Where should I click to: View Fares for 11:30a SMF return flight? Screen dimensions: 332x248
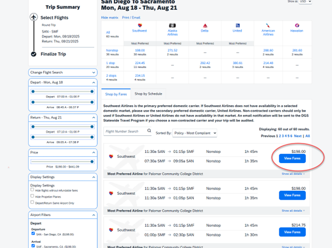tap(292, 195)
